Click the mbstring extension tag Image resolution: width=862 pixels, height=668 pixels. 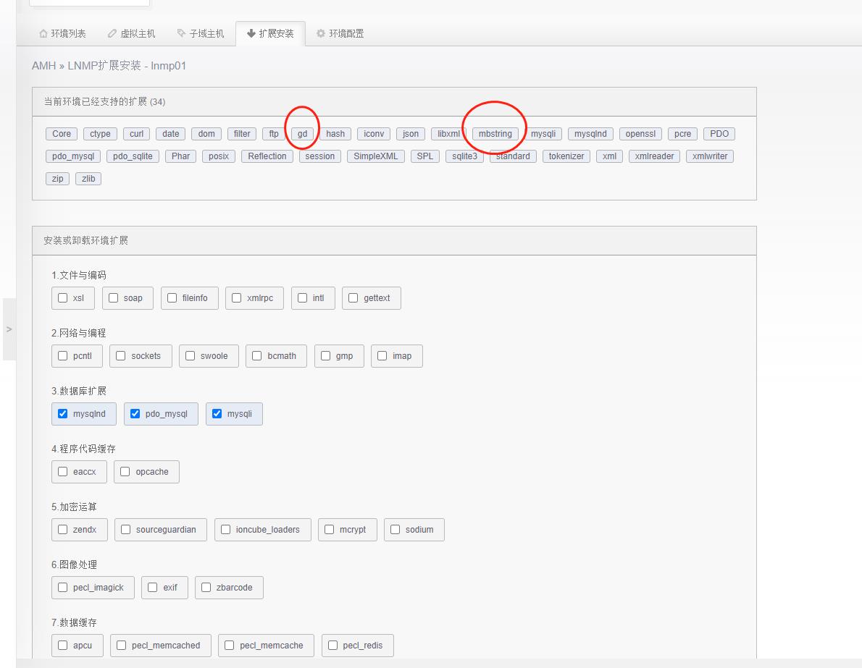coord(495,134)
